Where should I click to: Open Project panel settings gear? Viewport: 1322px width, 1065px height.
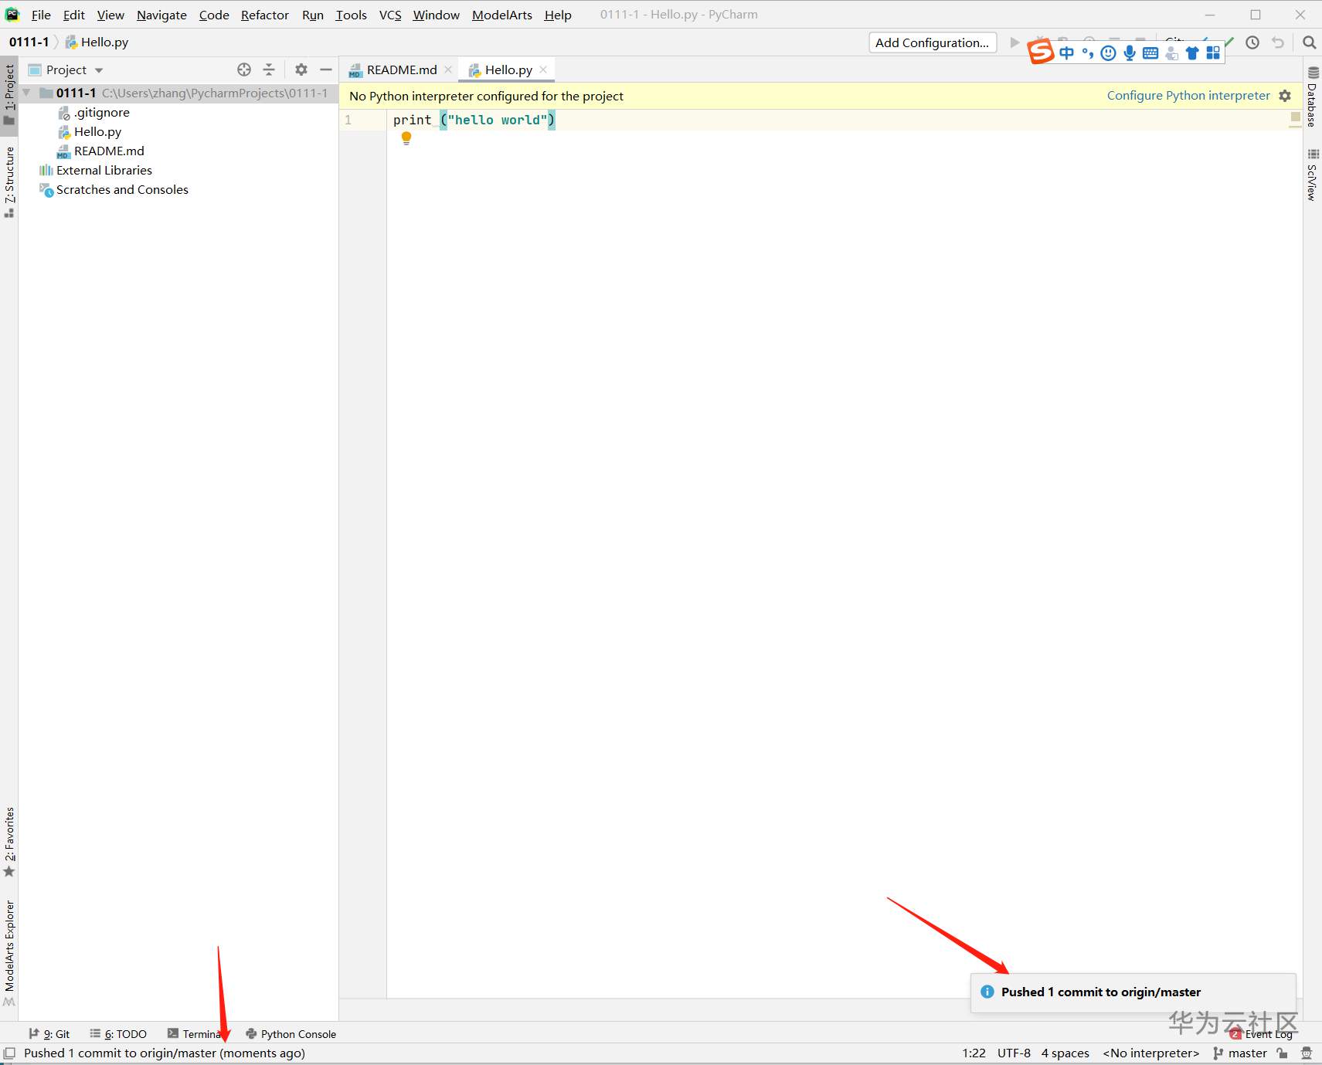301,70
